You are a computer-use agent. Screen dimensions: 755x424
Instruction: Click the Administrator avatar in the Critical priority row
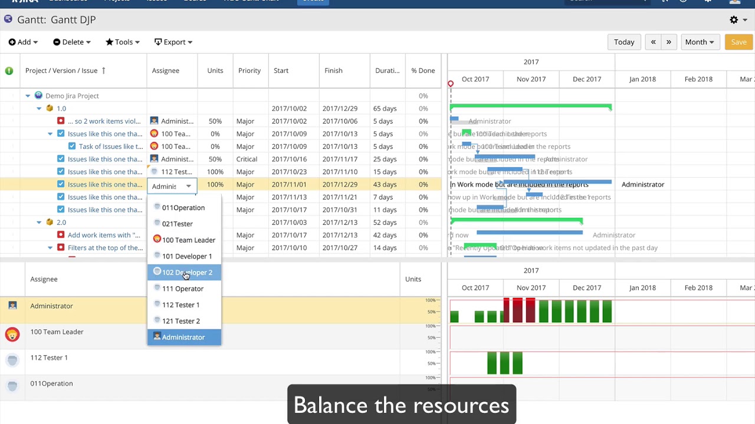click(154, 159)
